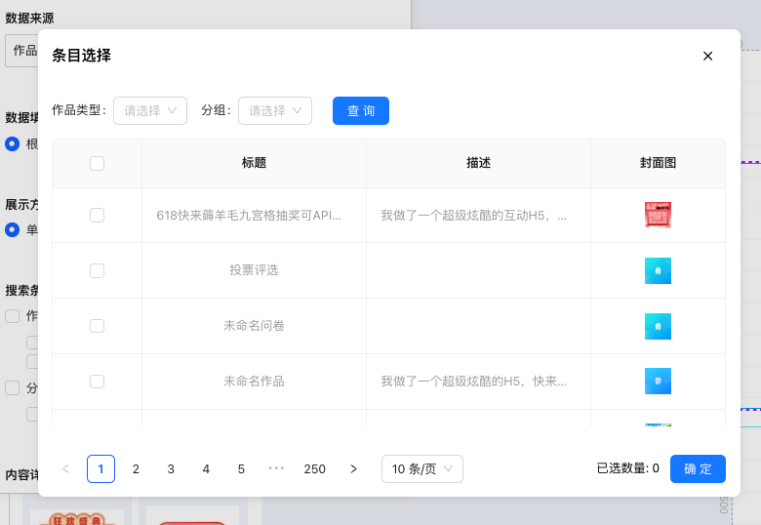Image resolution: width=761 pixels, height=525 pixels.
Task: Confirm selection with 确定 button
Action: 698,469
